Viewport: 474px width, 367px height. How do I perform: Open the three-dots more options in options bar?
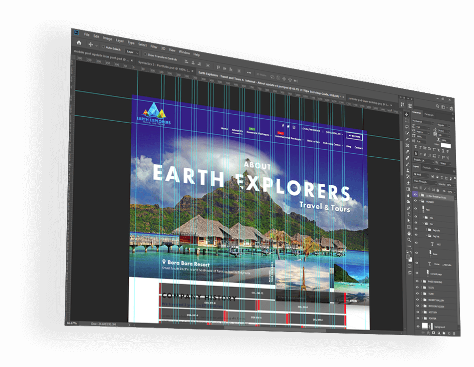pos(249,72)
